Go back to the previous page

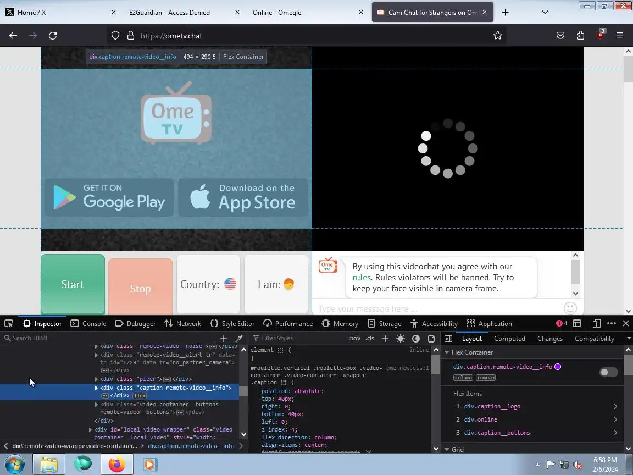pyautogui.click(x=13, y=36)
